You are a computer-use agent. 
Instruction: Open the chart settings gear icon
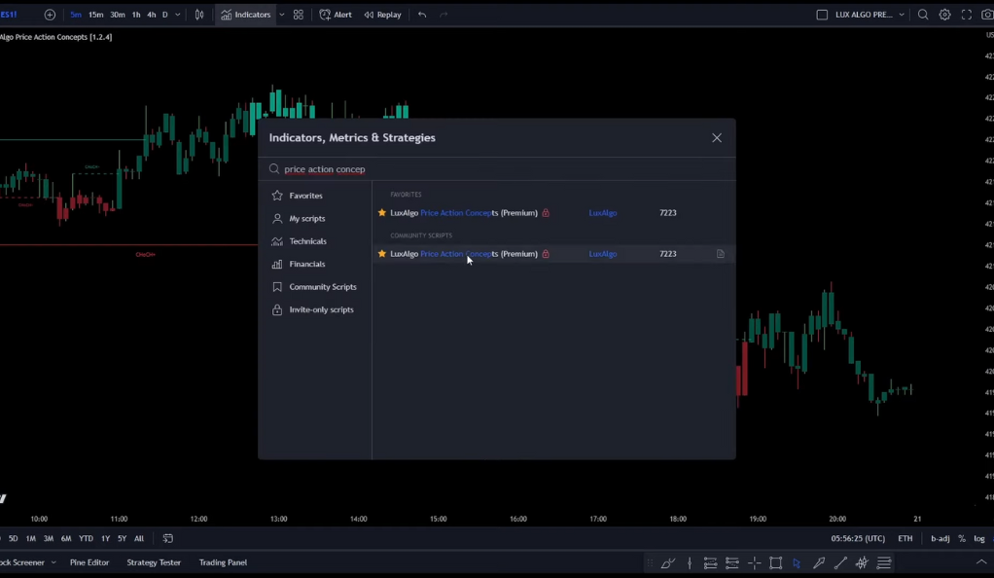[944, 15]
